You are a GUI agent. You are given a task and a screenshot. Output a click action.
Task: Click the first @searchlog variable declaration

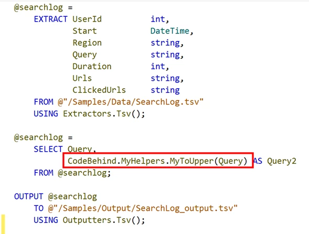coord(39,7)
